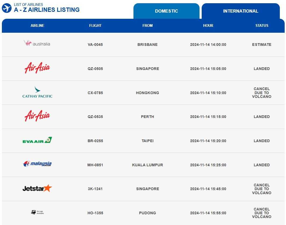The height and width of the screenshot is (225, 286).
Task: Select flight number 3K-1241
Action: (x=95, y=189)
